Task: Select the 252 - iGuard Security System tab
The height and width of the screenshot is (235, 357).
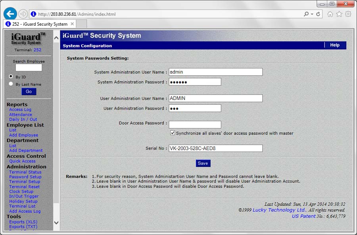Action: [40, 24]
